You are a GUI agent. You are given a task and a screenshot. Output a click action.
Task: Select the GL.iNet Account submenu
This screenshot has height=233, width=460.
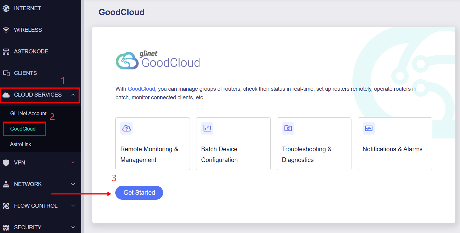tap(28, 113)
